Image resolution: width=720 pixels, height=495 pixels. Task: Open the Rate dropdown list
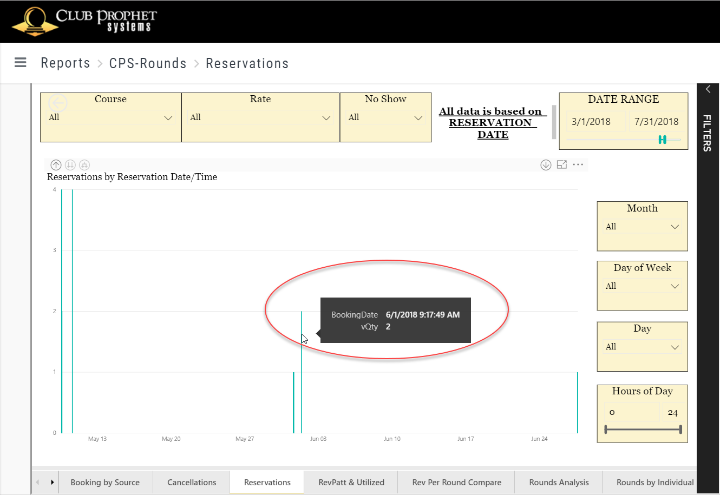326,118
